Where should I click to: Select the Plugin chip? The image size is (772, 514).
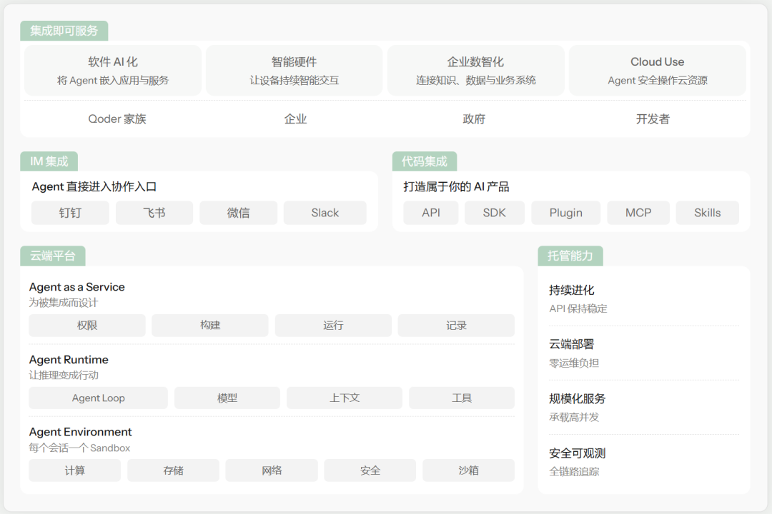click(565, 213)
